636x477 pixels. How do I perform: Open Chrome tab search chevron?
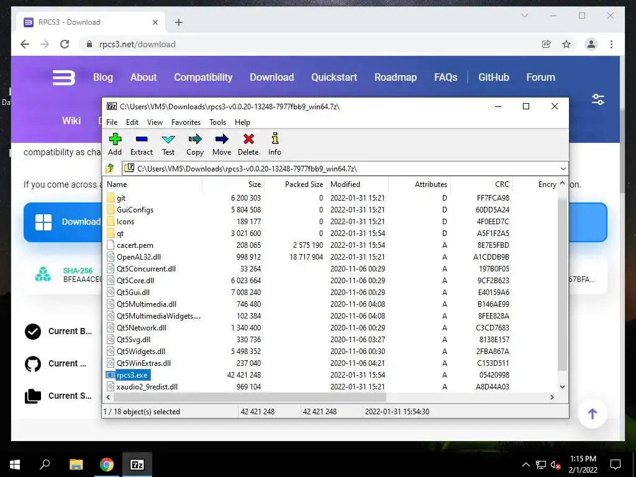tap(524, 16)
